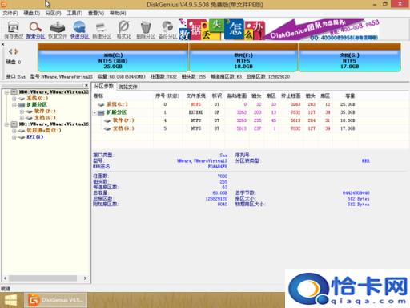Select the G: 17.0GB partition bar

[349, 57]
